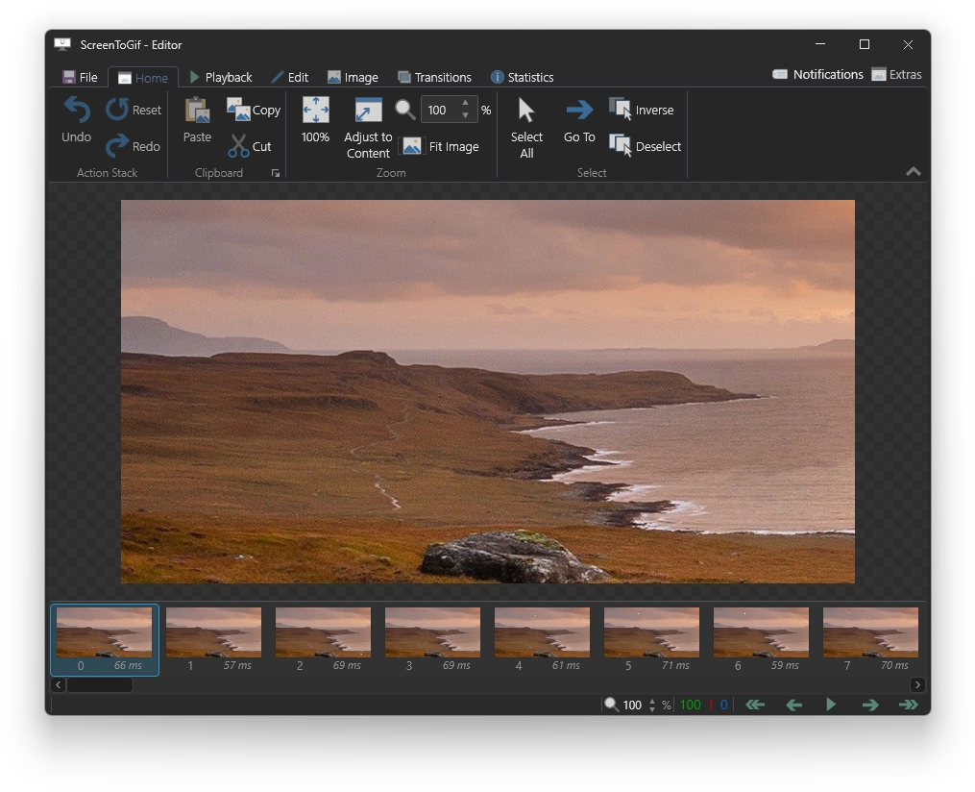This screenshot has width=975, height=792.
Task: Switch to the Statistics tab
Action: pos(522,77)
